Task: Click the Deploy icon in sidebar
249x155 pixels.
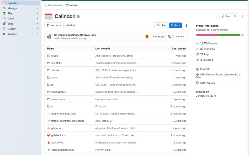Action: (4, 29)
